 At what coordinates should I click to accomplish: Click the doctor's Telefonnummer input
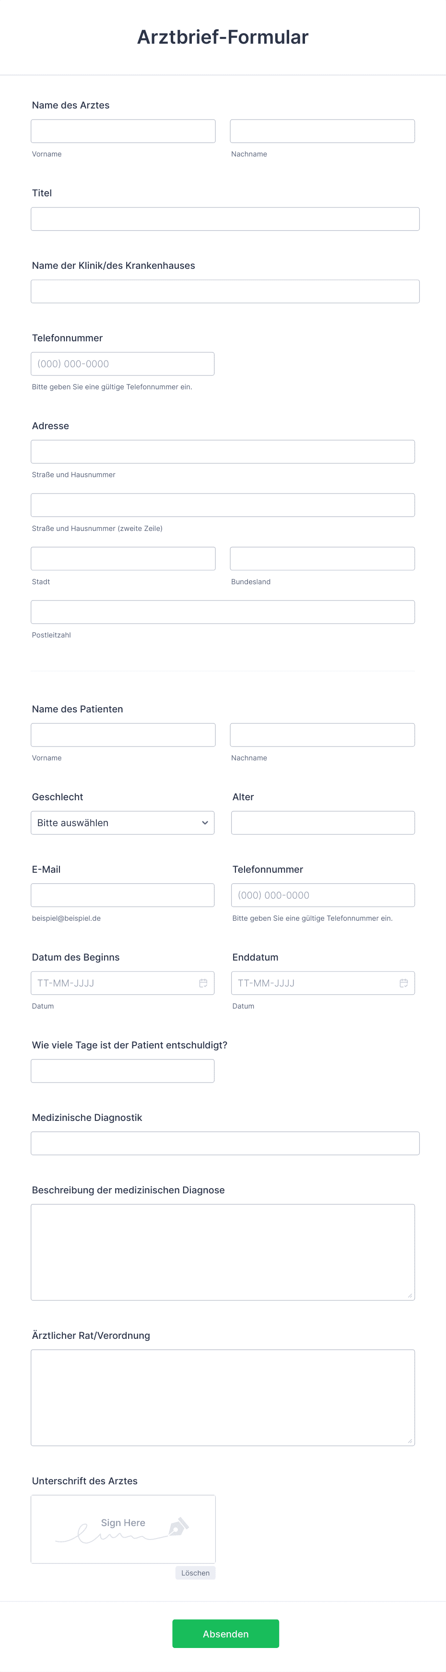pyautogui.click(x=122, y=363)
